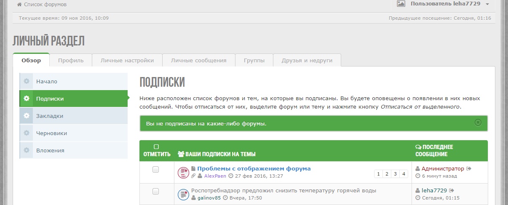The image size is (508, 205).
Task: Click the user avatar image icon
Action: [401, 4]
